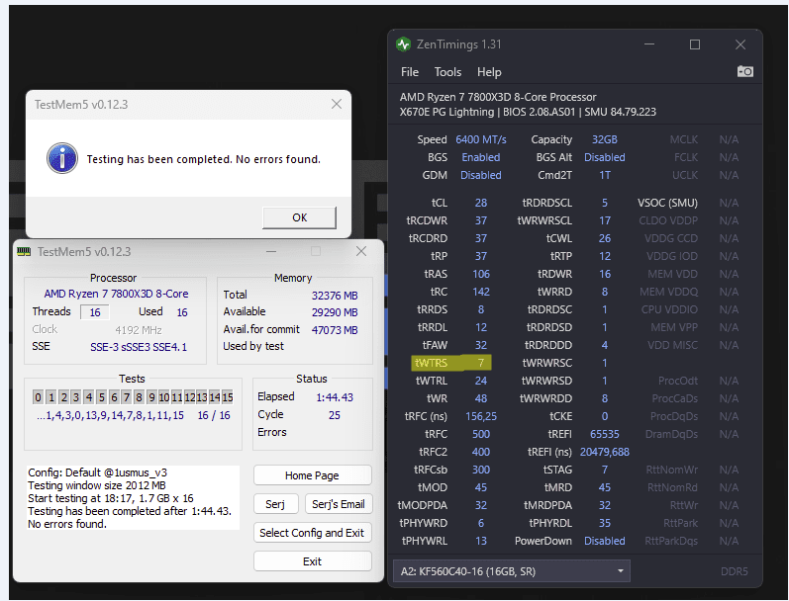Click the tCWL value 26

[605, 238]
